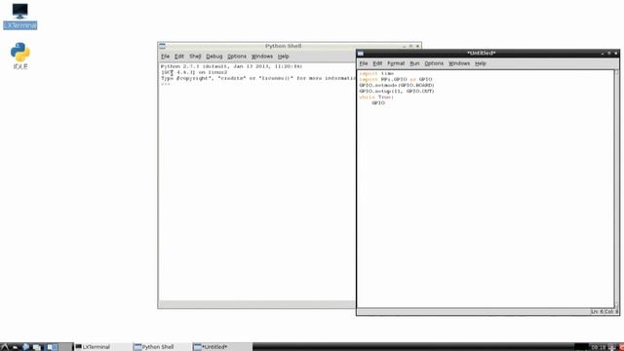The width and height of the screenshot is (624, 351).
Task: Open Edit menu in Python Shell window
Action: [179, 57]
